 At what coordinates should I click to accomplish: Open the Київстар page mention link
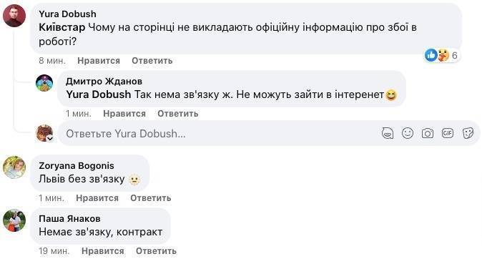[x=62, y=27]
